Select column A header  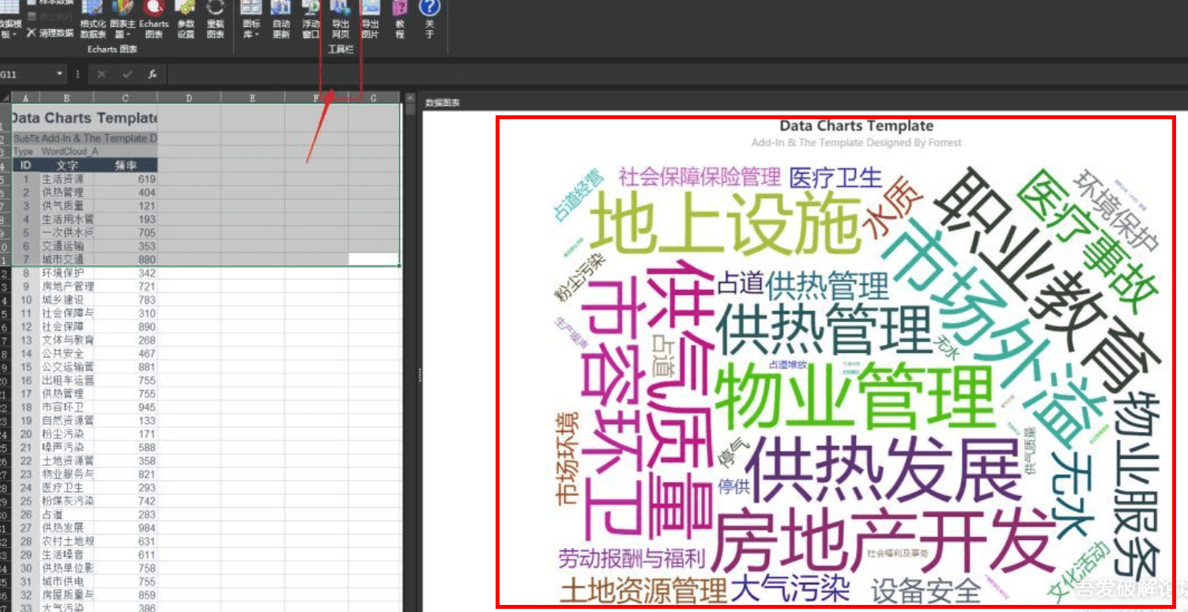(25, 98)
